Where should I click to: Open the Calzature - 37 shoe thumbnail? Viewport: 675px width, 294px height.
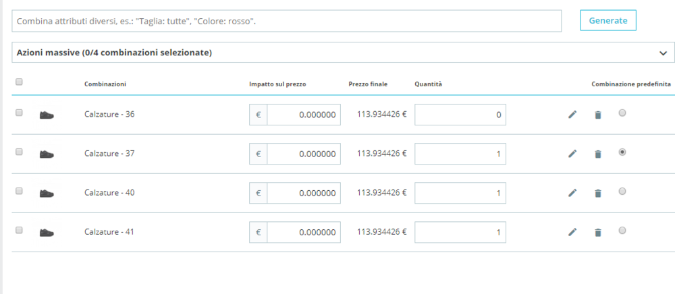click(47, 154)
